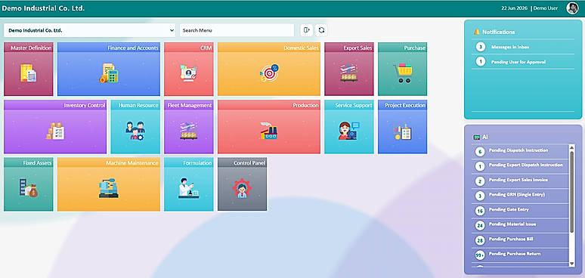The height and width of the screenshot is (278, 585).
Task: Open Fleet Management module icon
Action: (188, 131)
